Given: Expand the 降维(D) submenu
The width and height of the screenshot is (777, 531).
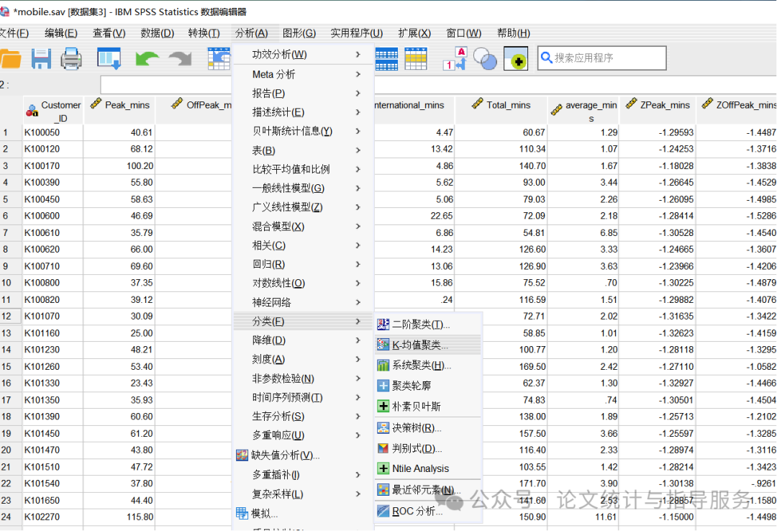Looking at the screenshot, I should (x=302, y=340).
